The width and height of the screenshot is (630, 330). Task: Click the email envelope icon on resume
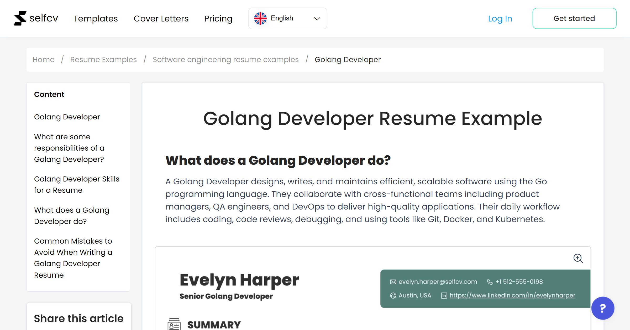coord(393,282)
